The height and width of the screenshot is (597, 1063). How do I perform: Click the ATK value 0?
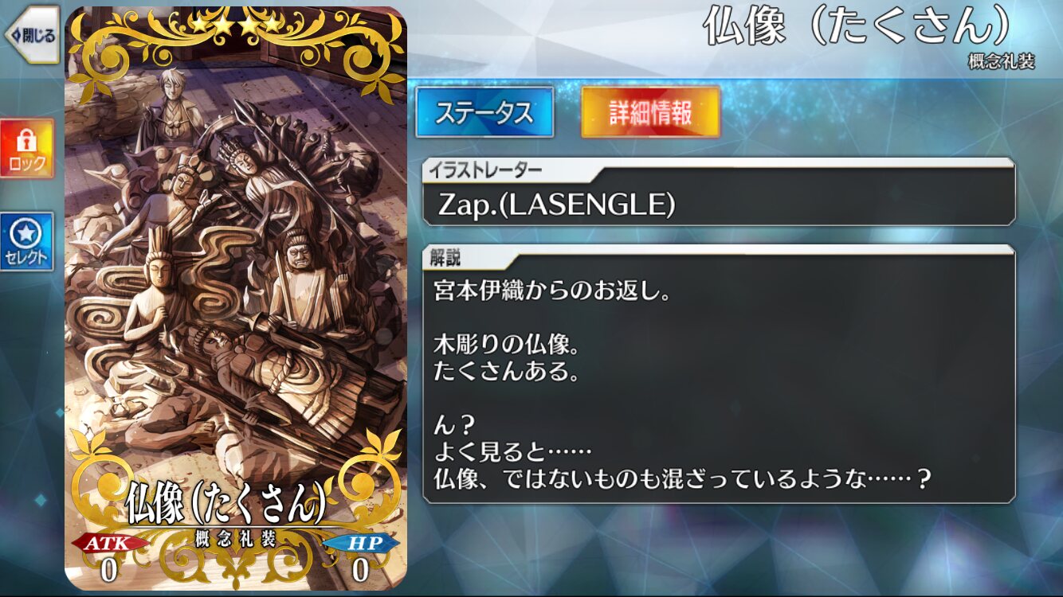click(109, 570)
